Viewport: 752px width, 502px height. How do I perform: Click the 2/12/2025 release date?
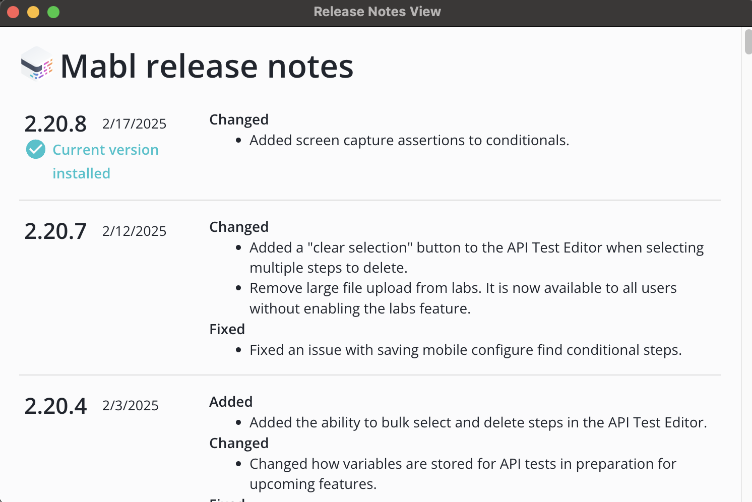click(x=134, y=231)
